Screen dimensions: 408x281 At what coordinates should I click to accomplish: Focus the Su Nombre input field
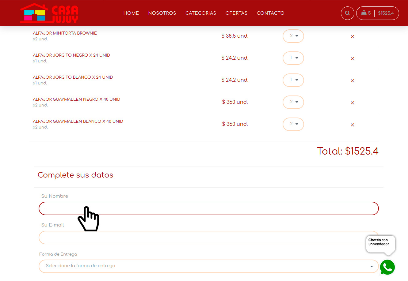(x=209, y=208)
